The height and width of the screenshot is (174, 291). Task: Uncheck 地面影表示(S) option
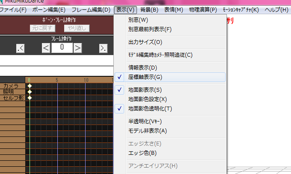pyautogui.click(x=170, y=90)
